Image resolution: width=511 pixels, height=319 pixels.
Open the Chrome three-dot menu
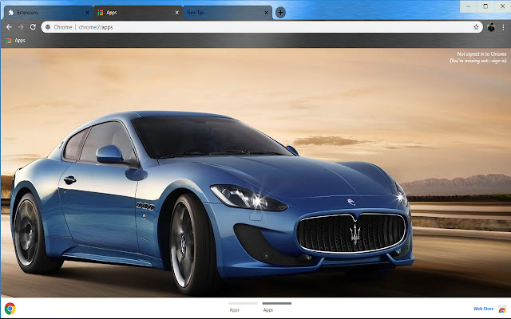pos(504,27)
